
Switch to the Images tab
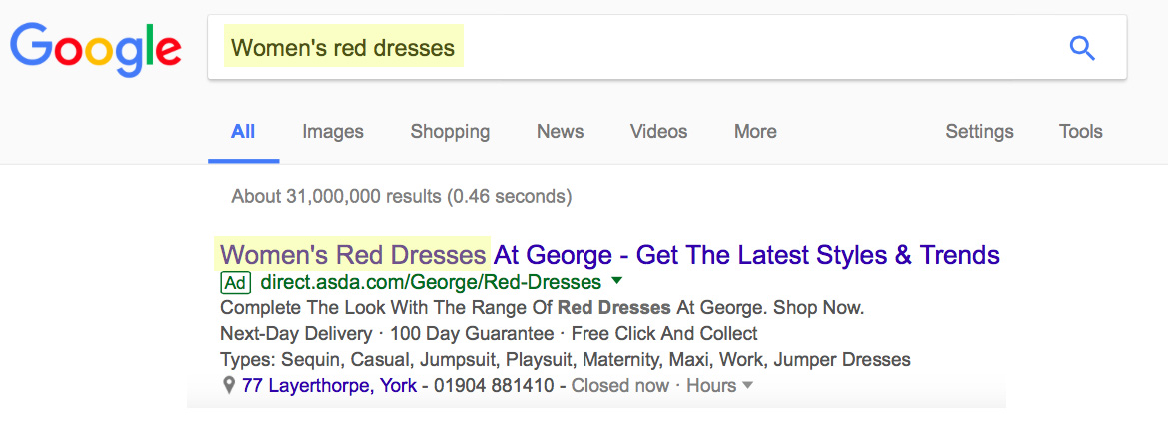coord(333,132)
